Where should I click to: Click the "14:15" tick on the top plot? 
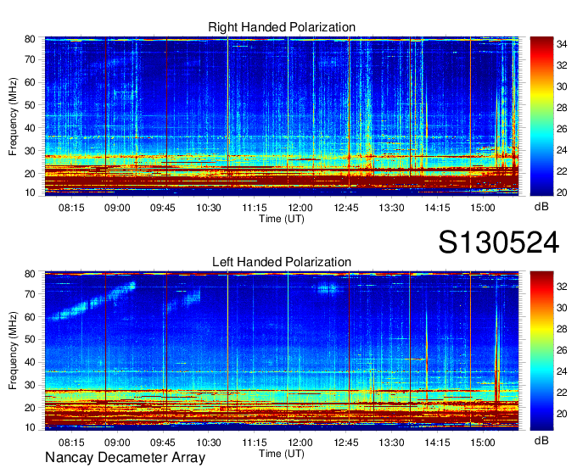(437, 208)
